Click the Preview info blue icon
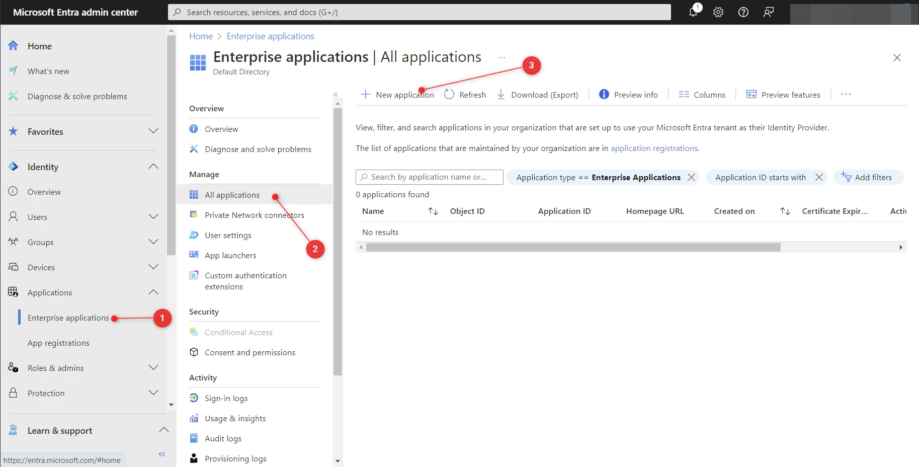This screenshot has height=467, width=919. coord(604,95)
